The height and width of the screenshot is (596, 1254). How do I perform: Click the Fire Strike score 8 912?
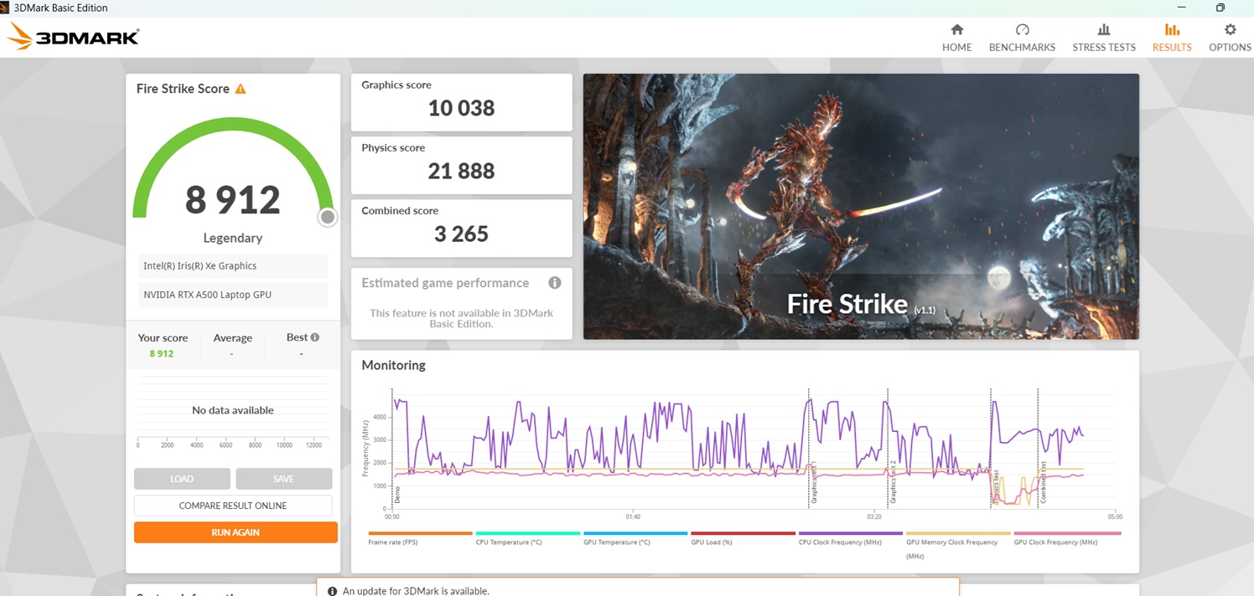click(x=233, y=200)
